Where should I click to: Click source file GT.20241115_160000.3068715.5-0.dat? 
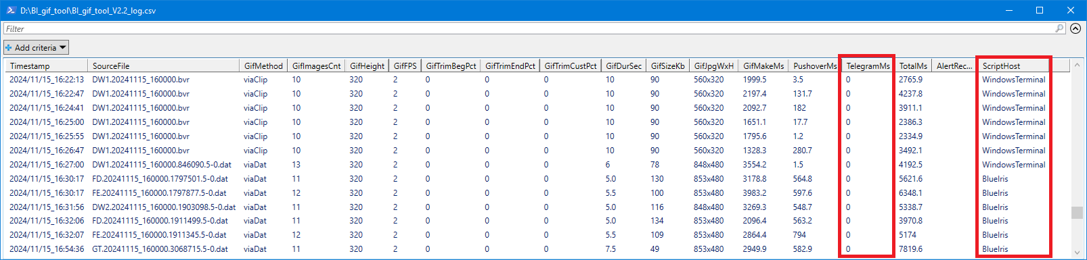(160, 249)
